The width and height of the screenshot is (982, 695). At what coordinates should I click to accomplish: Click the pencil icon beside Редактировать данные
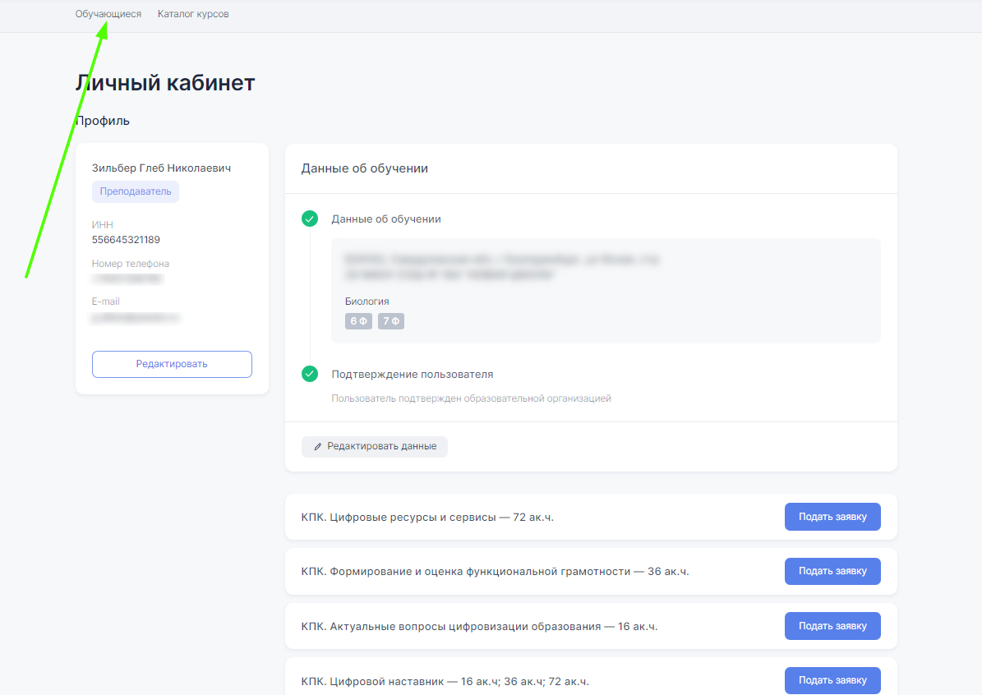coord(319,447)
